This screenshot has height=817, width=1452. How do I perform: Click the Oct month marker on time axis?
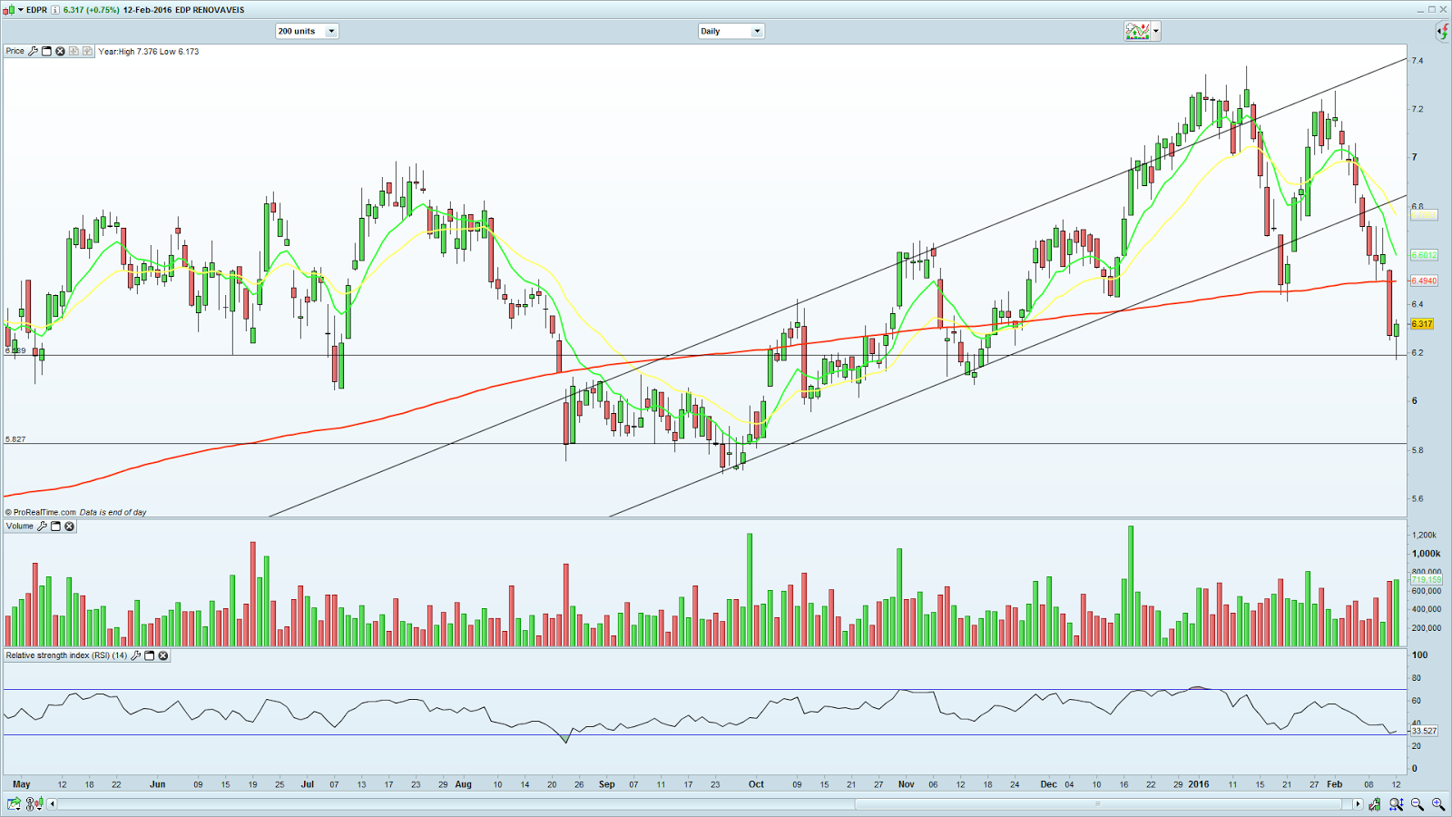pyautogui.click(x=756, y=784)
